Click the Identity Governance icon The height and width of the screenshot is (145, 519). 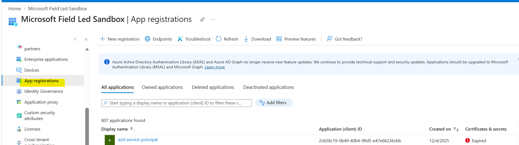pyautogui.click(x=19, y=91)
